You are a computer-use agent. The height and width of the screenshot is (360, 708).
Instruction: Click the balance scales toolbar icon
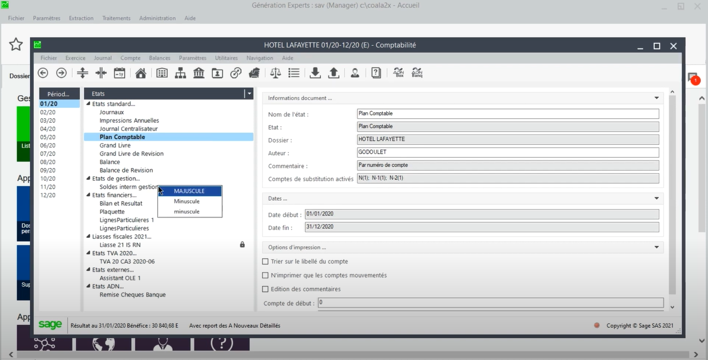[275, 72]
